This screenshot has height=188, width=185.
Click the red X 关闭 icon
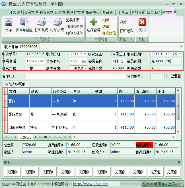click(142, 22)
